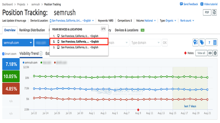Click the Competitors: 5 text

pos(125,21)
